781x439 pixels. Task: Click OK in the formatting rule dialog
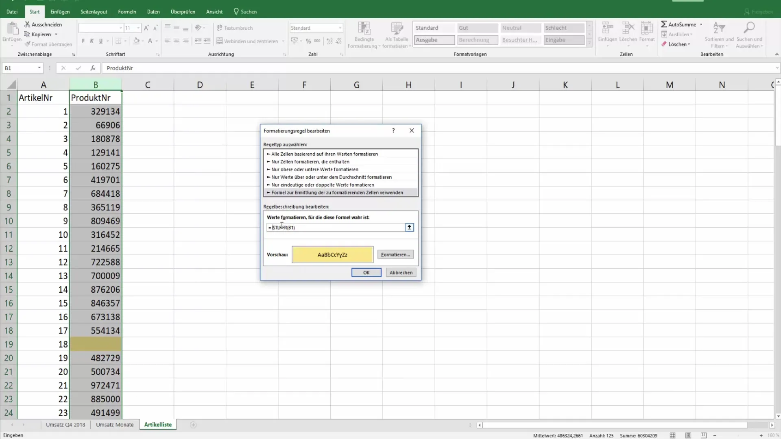(366, 272)
